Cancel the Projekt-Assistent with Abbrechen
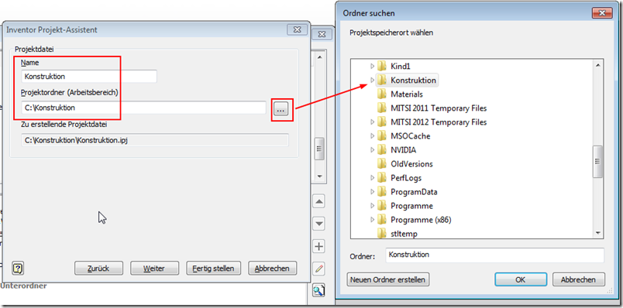623x308 pixels. (x=272, y=269)
